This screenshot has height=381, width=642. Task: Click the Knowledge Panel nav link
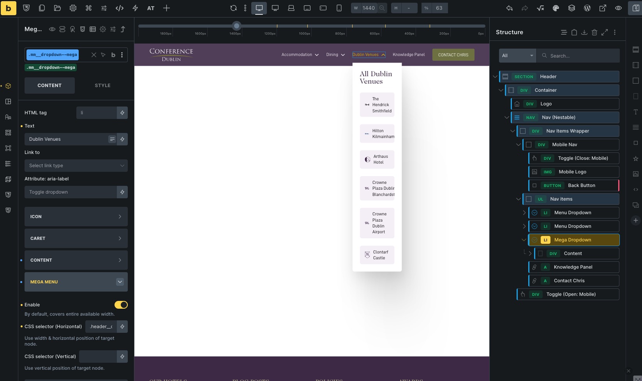[409, 55]
